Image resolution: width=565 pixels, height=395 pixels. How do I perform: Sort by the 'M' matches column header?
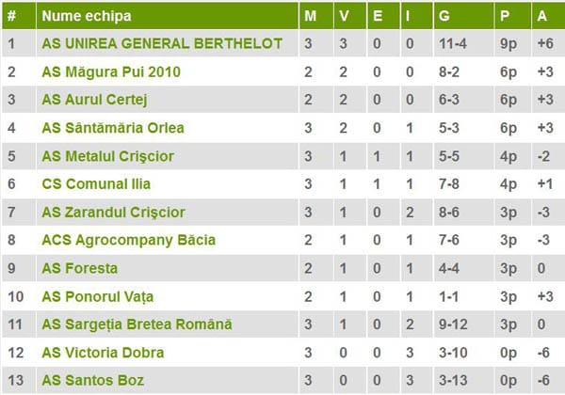click(312, 16)
